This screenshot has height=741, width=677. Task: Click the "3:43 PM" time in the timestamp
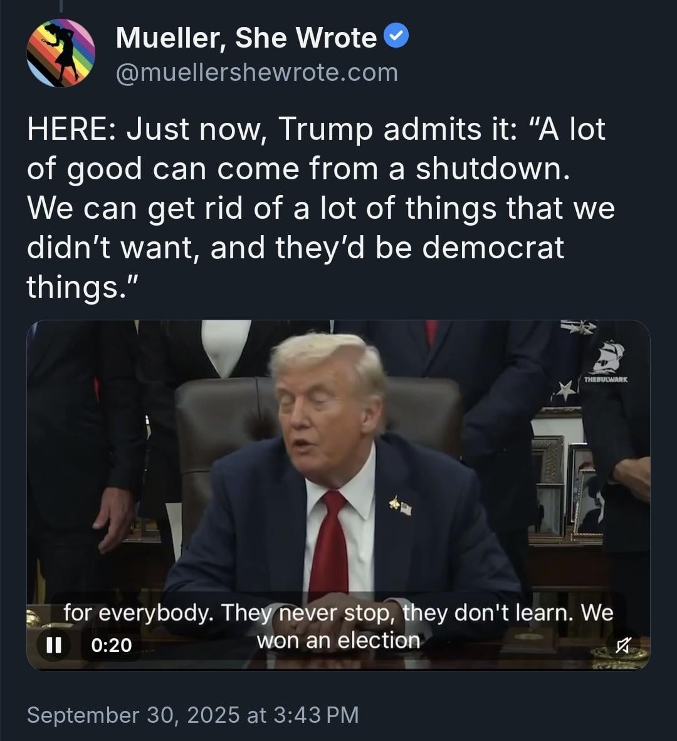coord(316,715)
